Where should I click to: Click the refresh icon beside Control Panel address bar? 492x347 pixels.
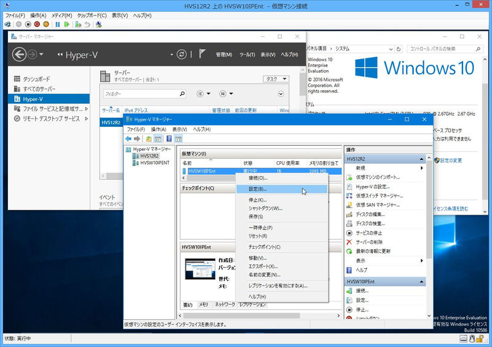(x=399, y=49)
